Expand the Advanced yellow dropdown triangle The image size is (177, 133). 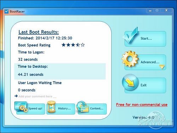point(162,67)
